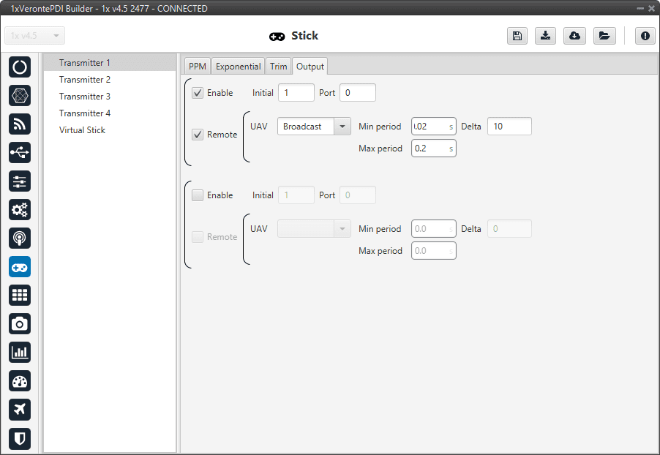Check the second Enable checkbox

click(198, 195)
